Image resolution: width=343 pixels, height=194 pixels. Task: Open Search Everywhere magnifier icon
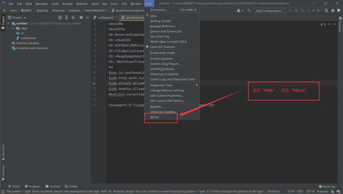[326, 10]
